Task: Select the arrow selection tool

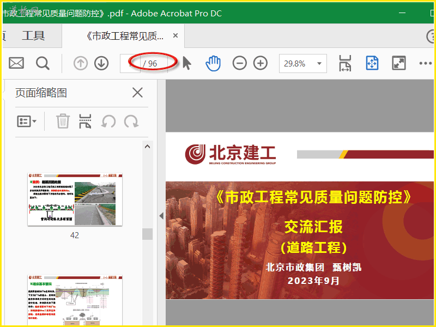Action: tap(187, 63)
